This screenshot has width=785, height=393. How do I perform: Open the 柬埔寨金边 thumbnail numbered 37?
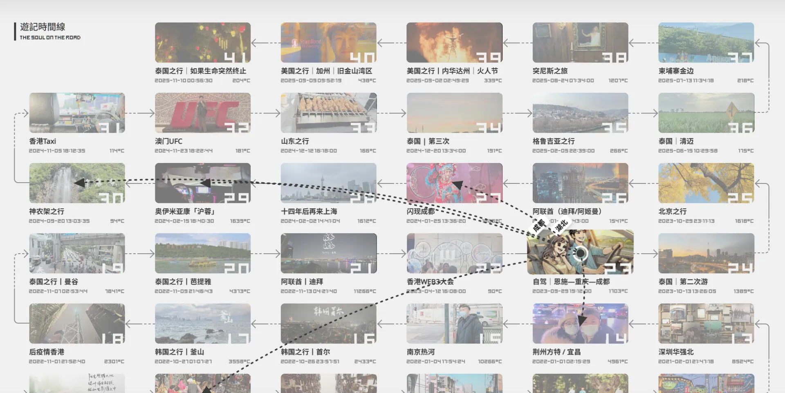pyautogui.click(x=706, y=42)
